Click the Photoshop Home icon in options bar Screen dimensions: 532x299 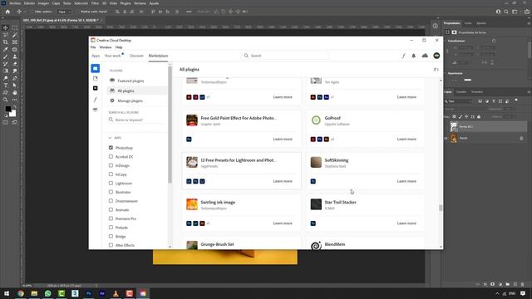click(x=7, y=12)
